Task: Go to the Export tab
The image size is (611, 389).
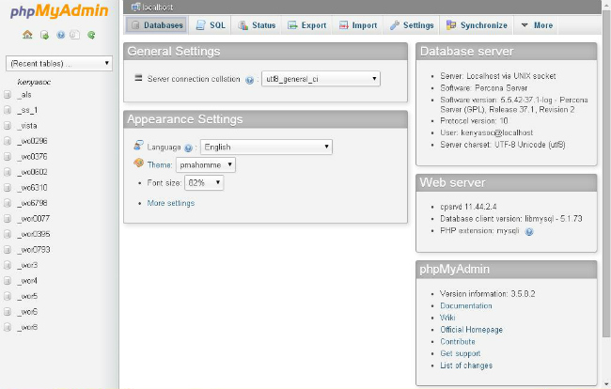Action: [306, 25]
